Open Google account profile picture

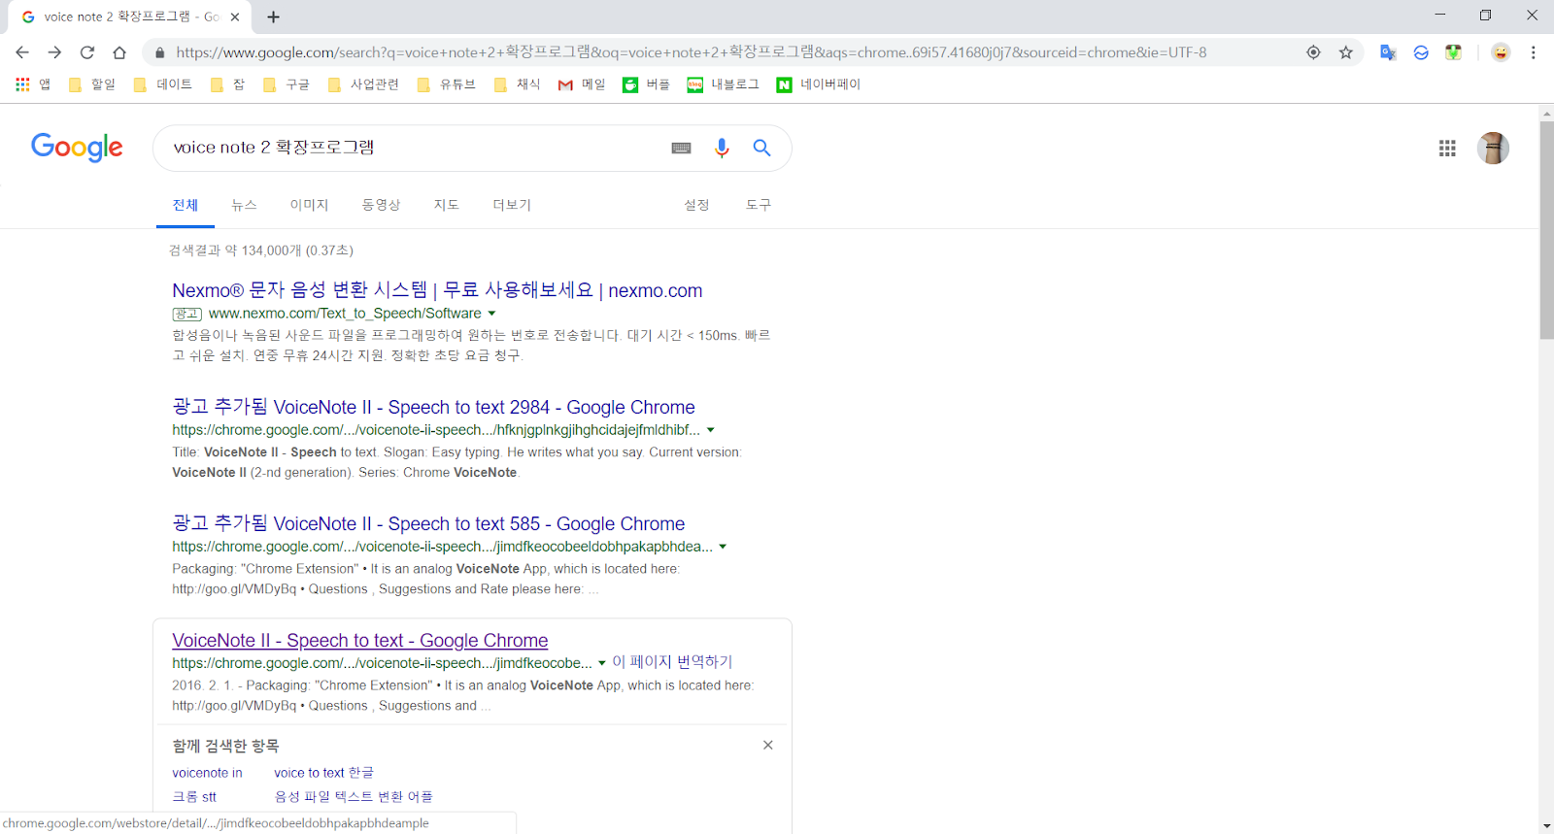click(1493, 148)
